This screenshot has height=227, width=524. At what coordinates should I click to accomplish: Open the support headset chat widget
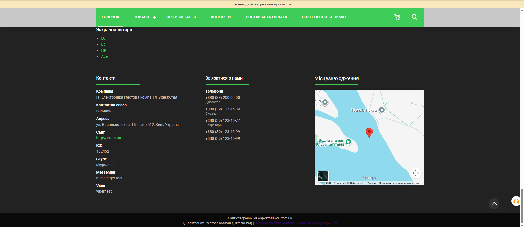click(x=516, y=201)
